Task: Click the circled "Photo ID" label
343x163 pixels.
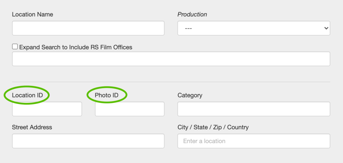Action: point(107,95)
